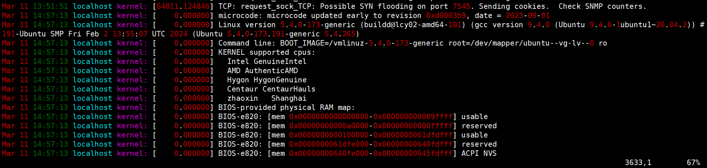Click the builder address buildd@lcy02-amd64-101
The image size is (707, 168).
pos(413,25)
